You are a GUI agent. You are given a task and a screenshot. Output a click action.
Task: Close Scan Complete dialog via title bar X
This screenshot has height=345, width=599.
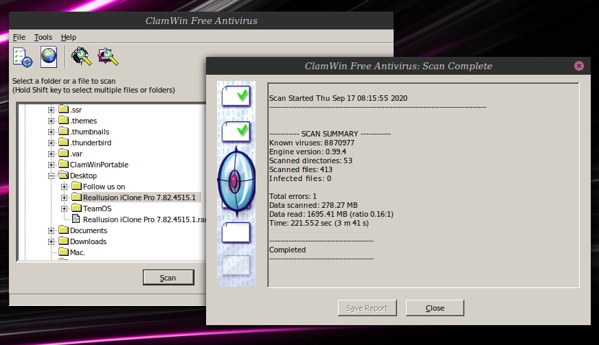579,66
